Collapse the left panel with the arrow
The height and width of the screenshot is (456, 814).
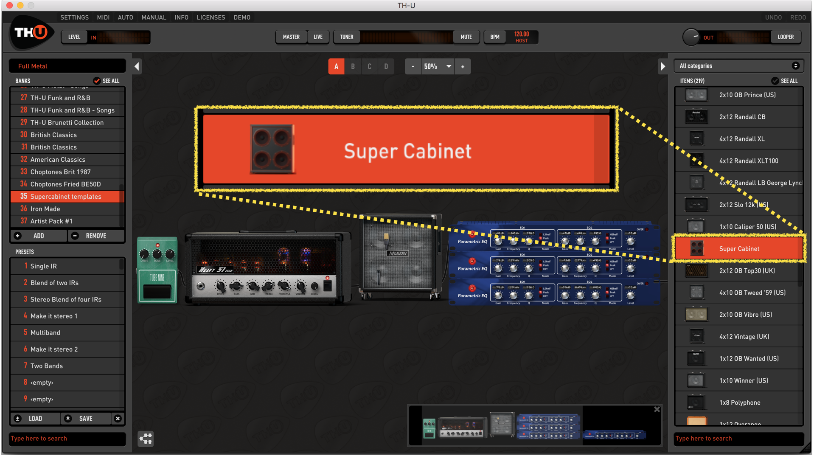pos(137,66)
